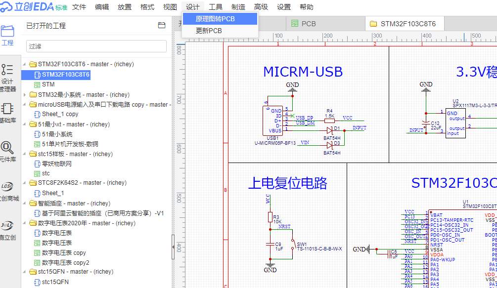Collapse the stc15QFN project tree
The image size is (497, 288).
click(x=25, y=272)
